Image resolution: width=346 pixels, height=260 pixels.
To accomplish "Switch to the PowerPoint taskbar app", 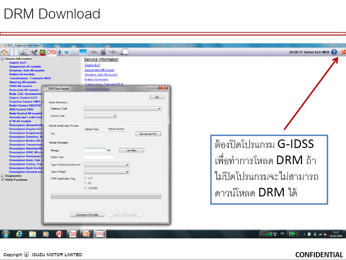I will 86,234.
